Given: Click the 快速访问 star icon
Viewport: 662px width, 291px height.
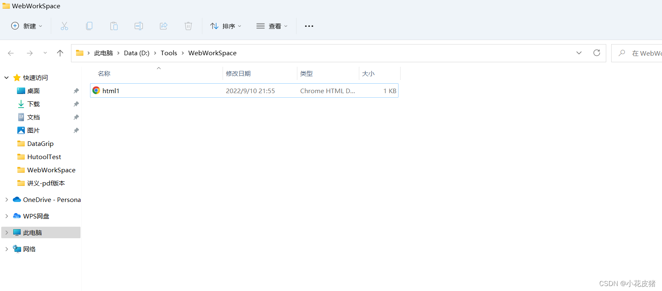Looking at the screenshot, I should [x=17, y=77].
